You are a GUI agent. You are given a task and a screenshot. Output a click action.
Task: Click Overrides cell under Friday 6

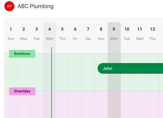[x=75, y=105]
